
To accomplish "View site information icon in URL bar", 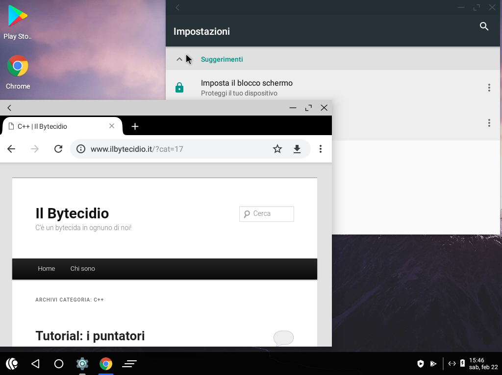I will coord(81,149).
